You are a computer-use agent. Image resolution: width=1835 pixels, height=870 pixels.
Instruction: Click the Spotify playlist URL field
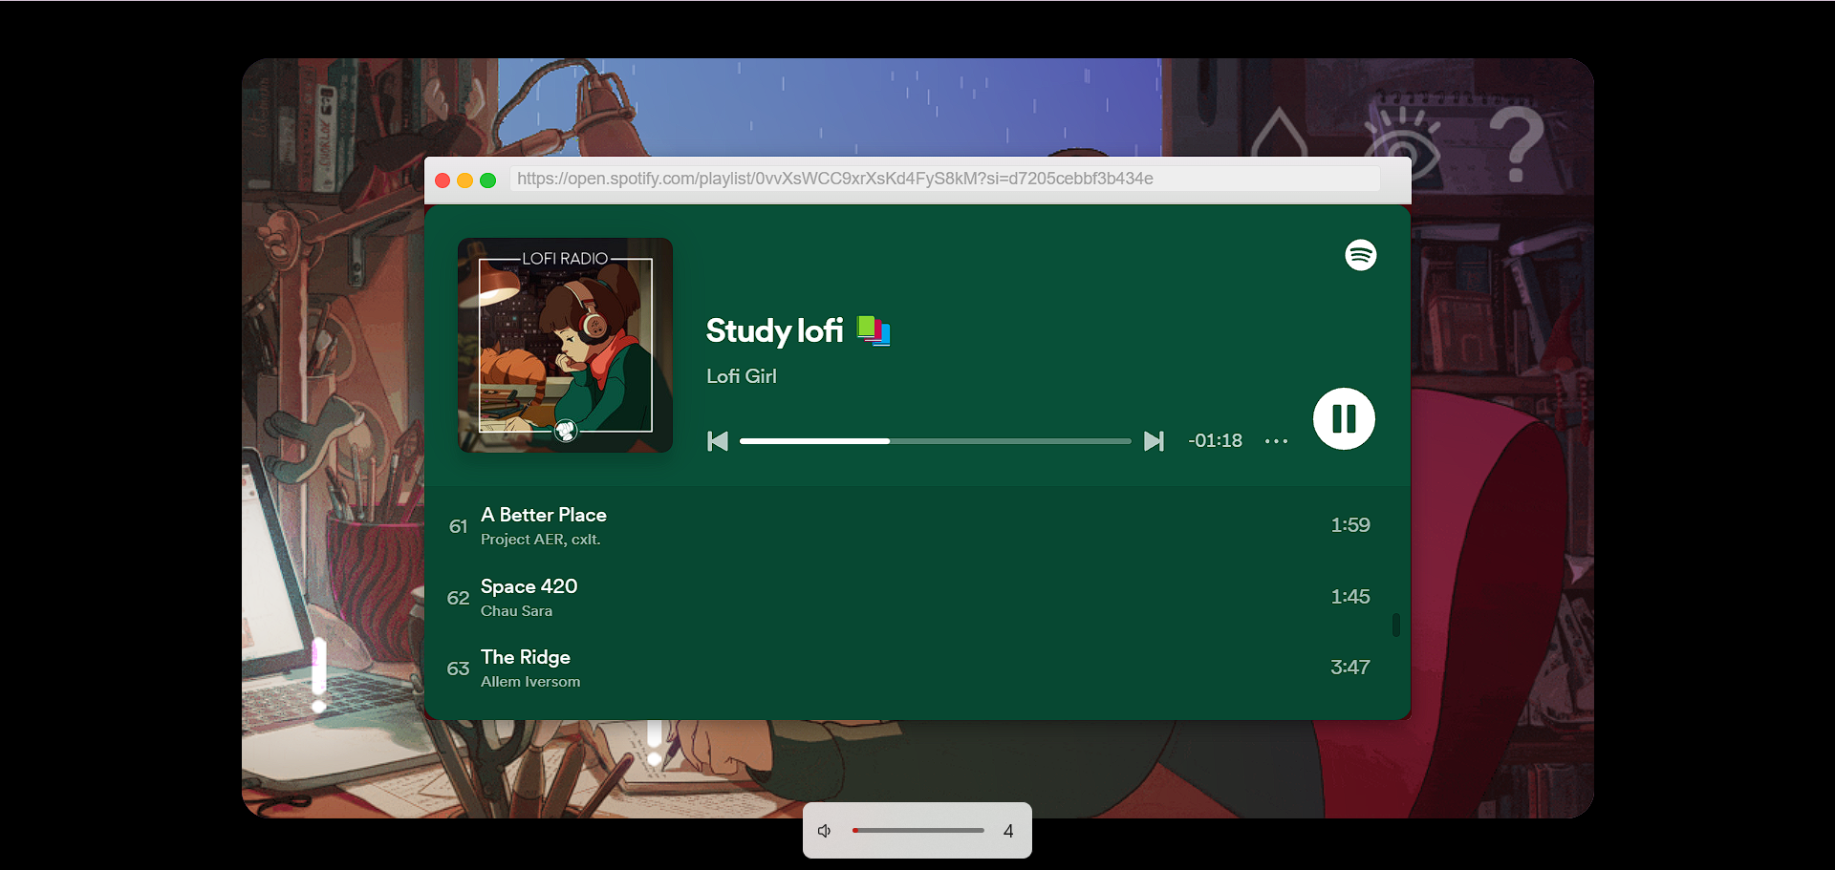pos(944,179)
